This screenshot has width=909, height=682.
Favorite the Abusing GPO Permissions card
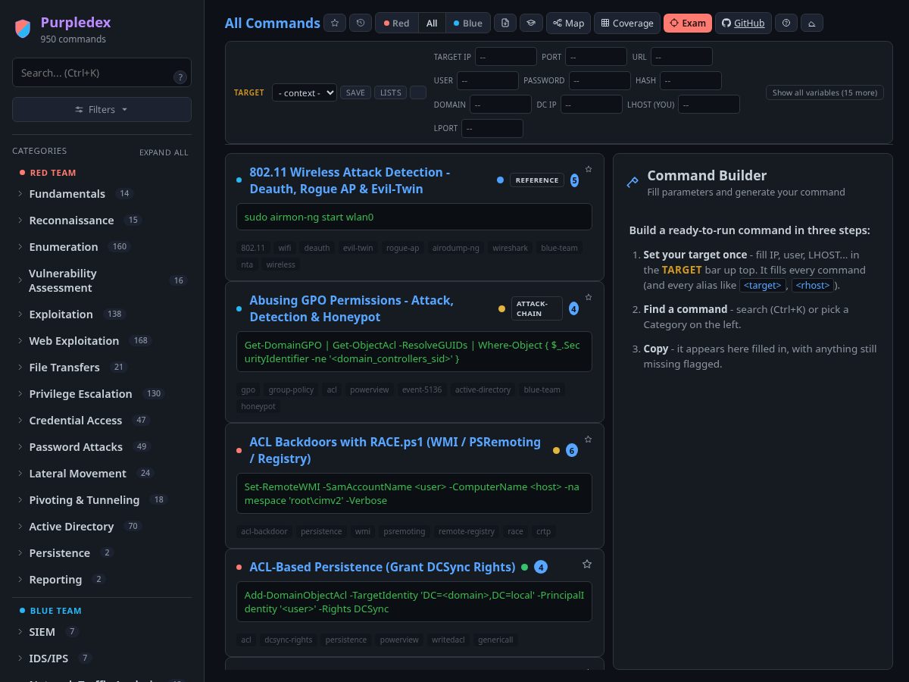(x=589, y=297)
